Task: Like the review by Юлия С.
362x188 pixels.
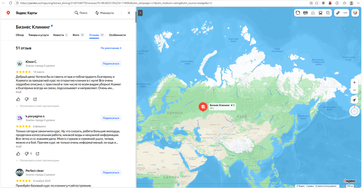Action: point(18,99)
